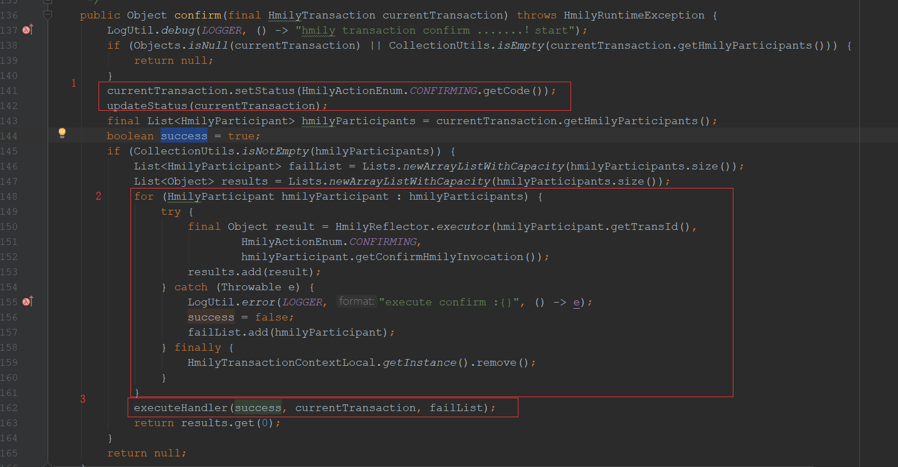Click 'List<Object>' type on line 147
Image resolution: width=898 pixels, height=467 pixels.
[174, 181]
